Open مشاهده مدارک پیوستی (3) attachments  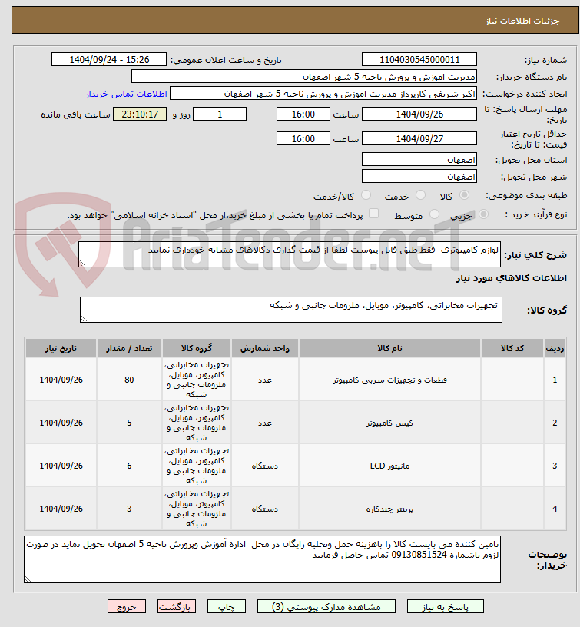pyautogui.click(x=326, y=606)
